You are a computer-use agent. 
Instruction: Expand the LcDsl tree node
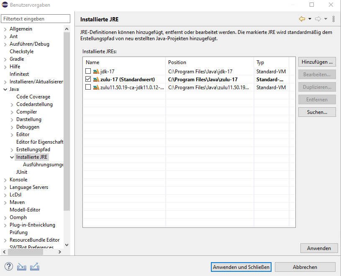(x=5, y=195)
